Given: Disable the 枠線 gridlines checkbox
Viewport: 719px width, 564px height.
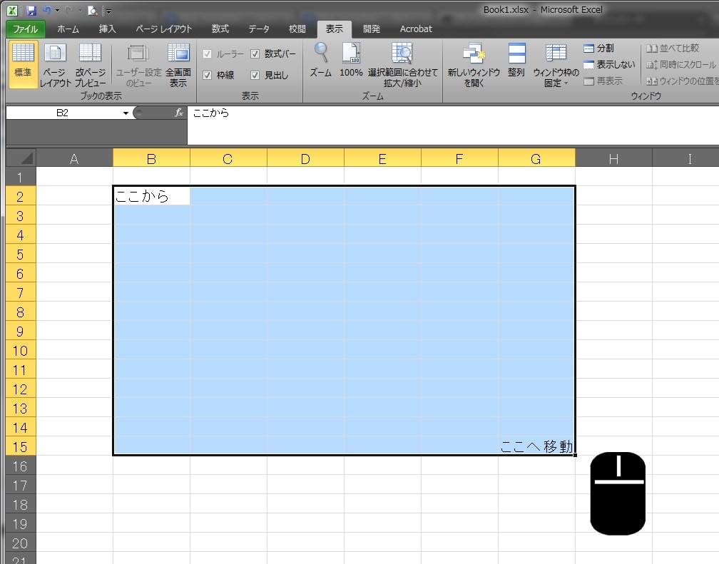Looking at the screenshot, I should 207,74.
